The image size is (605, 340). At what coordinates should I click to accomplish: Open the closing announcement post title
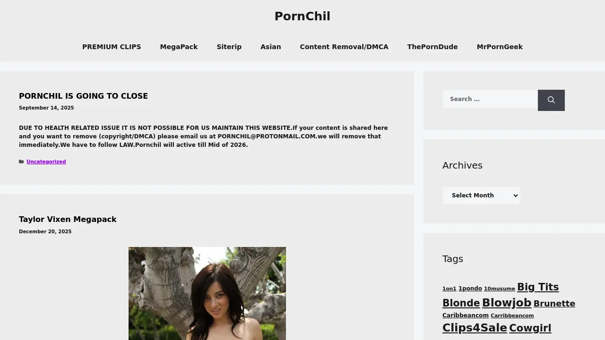83,96
